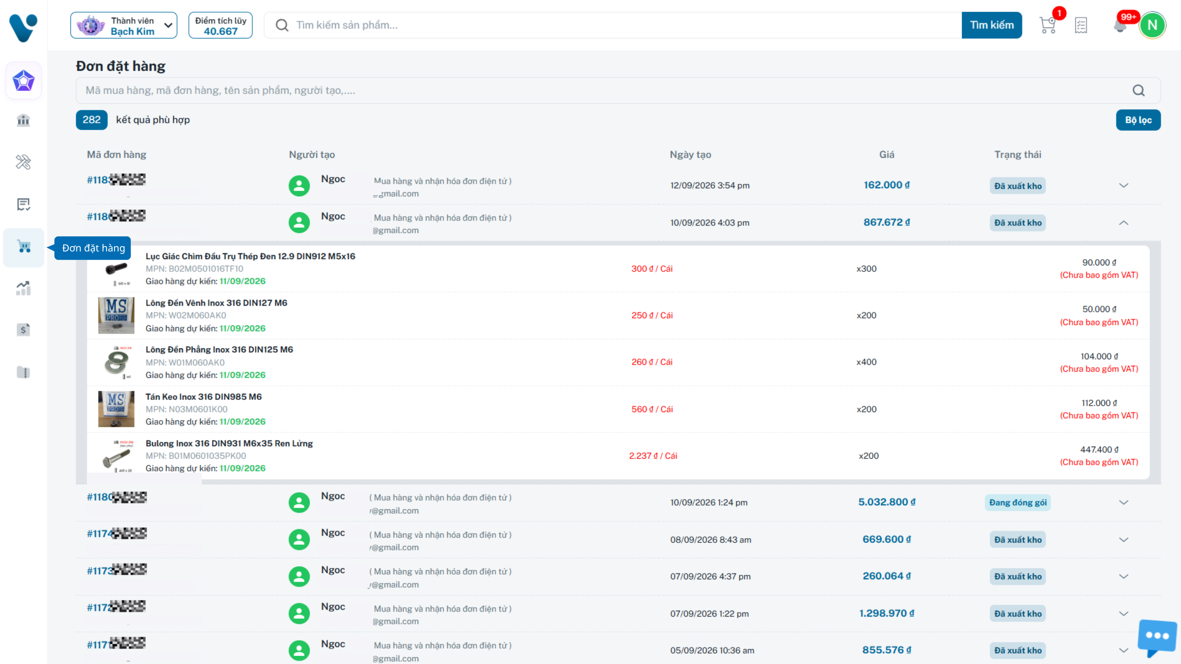Open the shopping cart in header

tap(1048, 25)
